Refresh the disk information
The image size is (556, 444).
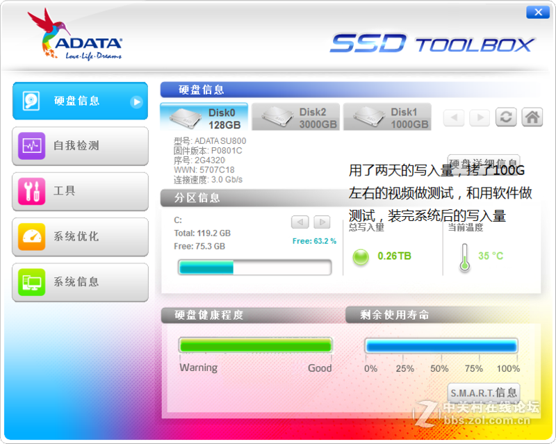pyautogui.click(x=506, y=117)
